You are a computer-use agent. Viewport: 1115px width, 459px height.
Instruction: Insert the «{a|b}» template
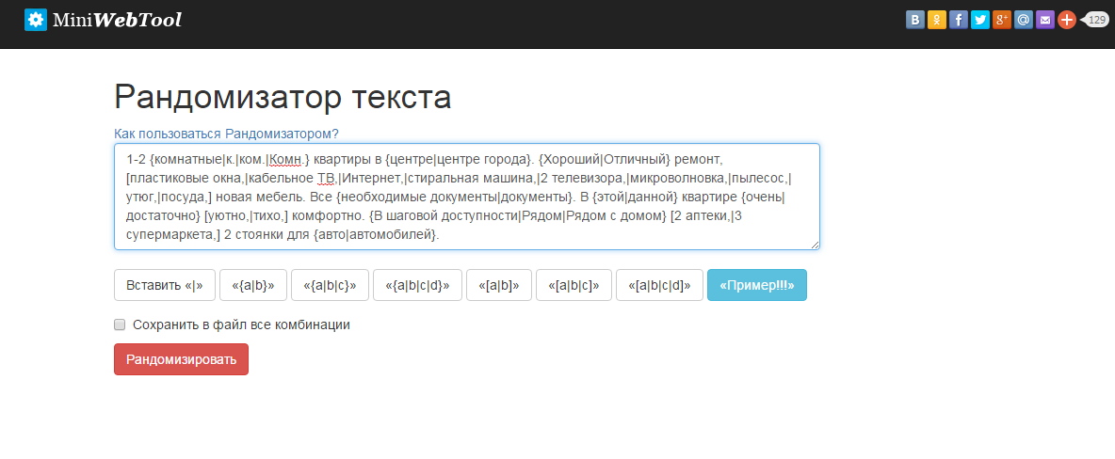click(x=253, y=285)
